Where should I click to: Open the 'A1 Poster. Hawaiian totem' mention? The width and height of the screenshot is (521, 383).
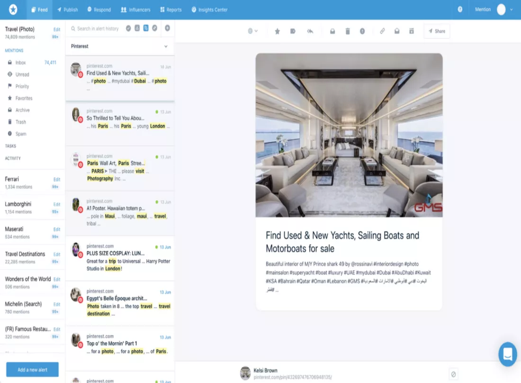pyautogui.click(x=120, y=213)
